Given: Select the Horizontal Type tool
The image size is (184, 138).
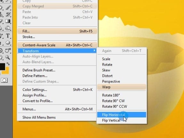Looking at the screenshot, I should (8, 36).
